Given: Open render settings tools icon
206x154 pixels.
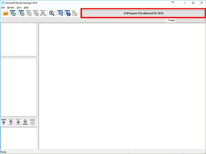Looking at the screenshot, I should click(60, 13).
